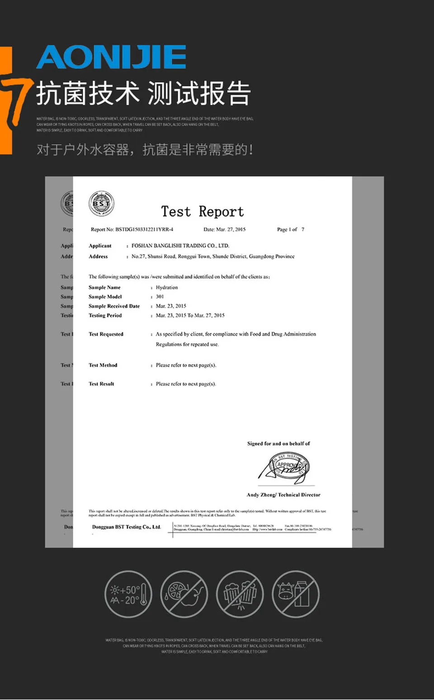
Task: Click the '抗菌技术 测试报告' heading
Action: click(143, 94)
